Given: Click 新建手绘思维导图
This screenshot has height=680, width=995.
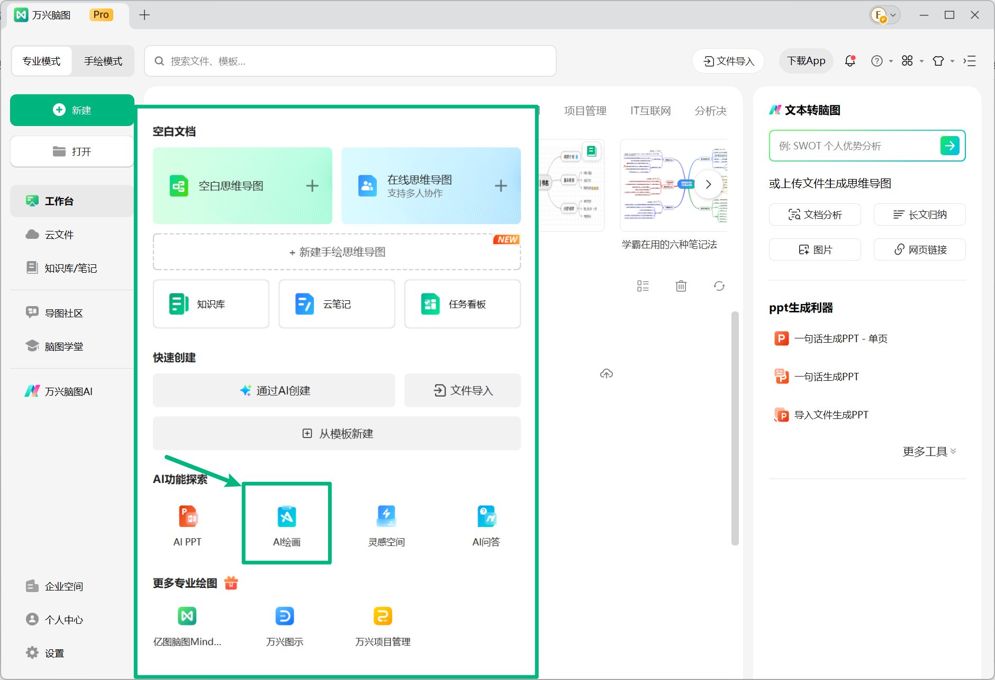Looking at the screenshot, I should tap(337, 252).
